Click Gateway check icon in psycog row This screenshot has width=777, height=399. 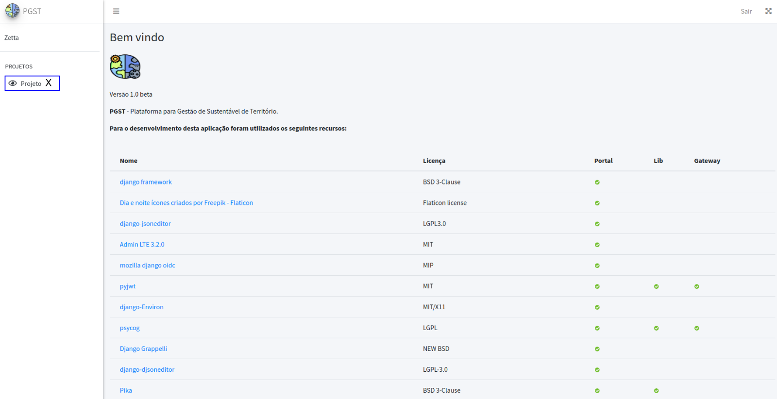tap(696, 328)
